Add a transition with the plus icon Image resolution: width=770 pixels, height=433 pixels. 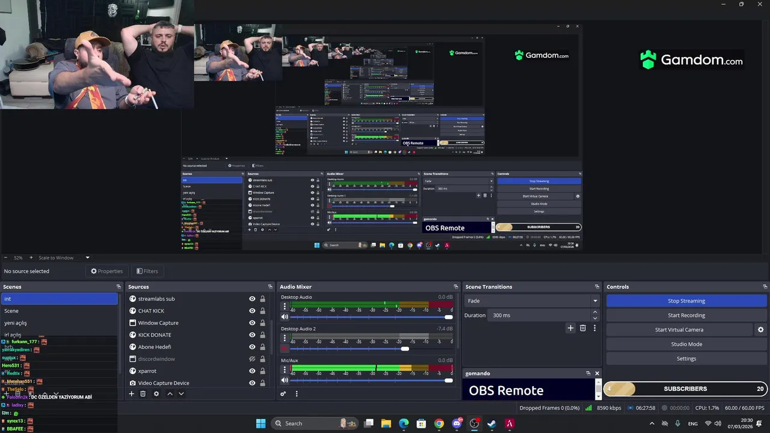pyautogui.click(x=570, y=328)
